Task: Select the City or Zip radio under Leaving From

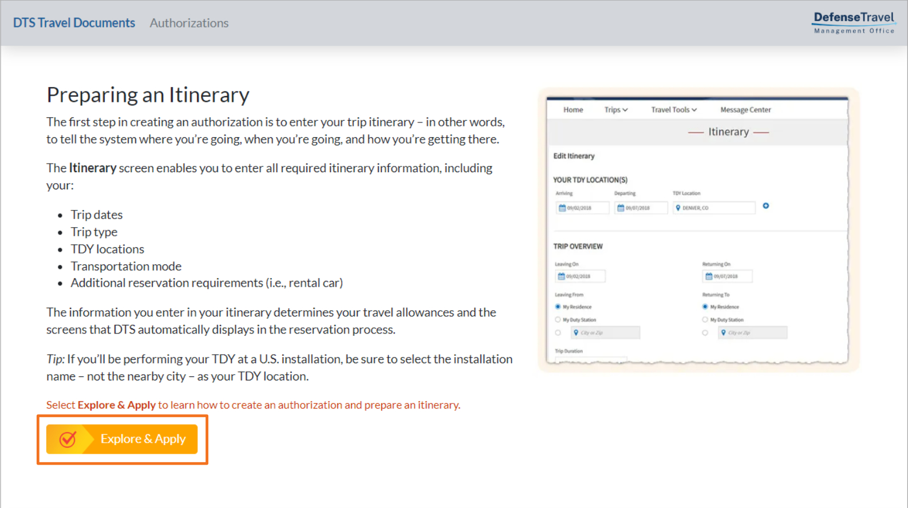Action: click(x=558, y=333)
